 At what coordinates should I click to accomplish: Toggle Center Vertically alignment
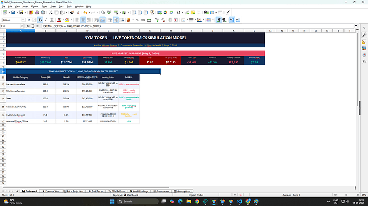click(116, 20)
